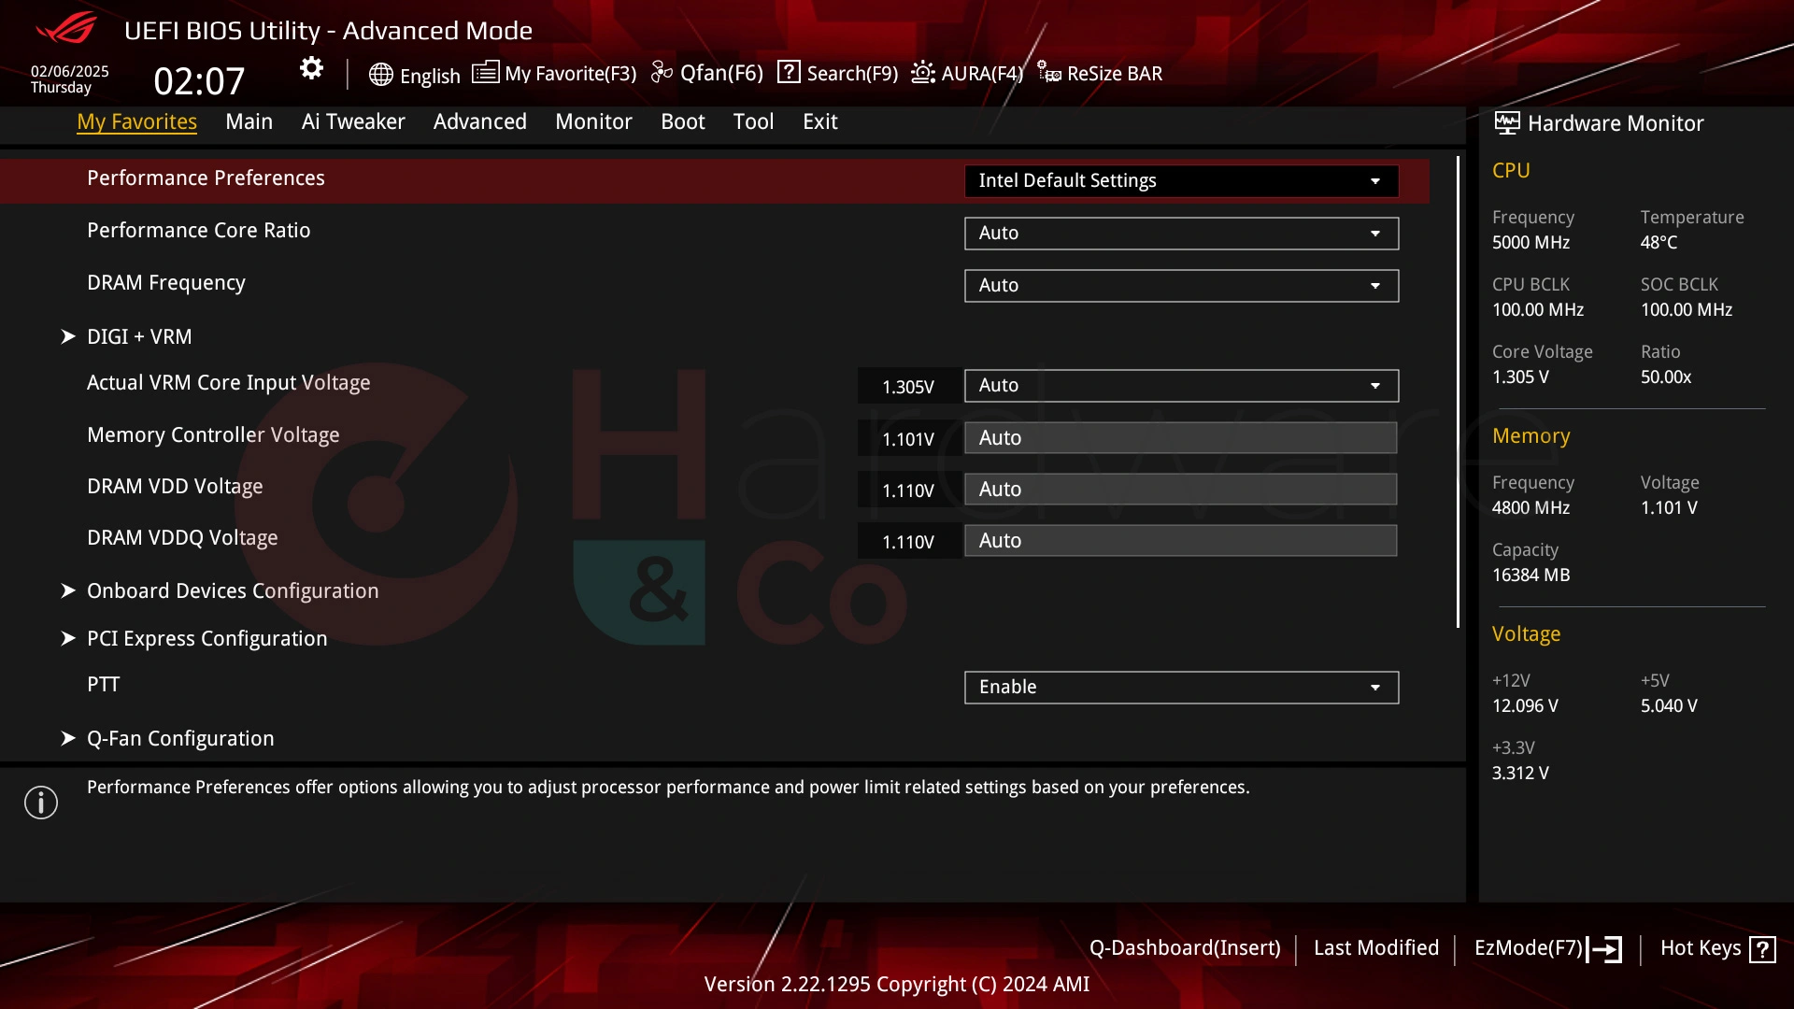Click the 02/06/2025 Thursday date
1794x1009 pixels.
69,79
